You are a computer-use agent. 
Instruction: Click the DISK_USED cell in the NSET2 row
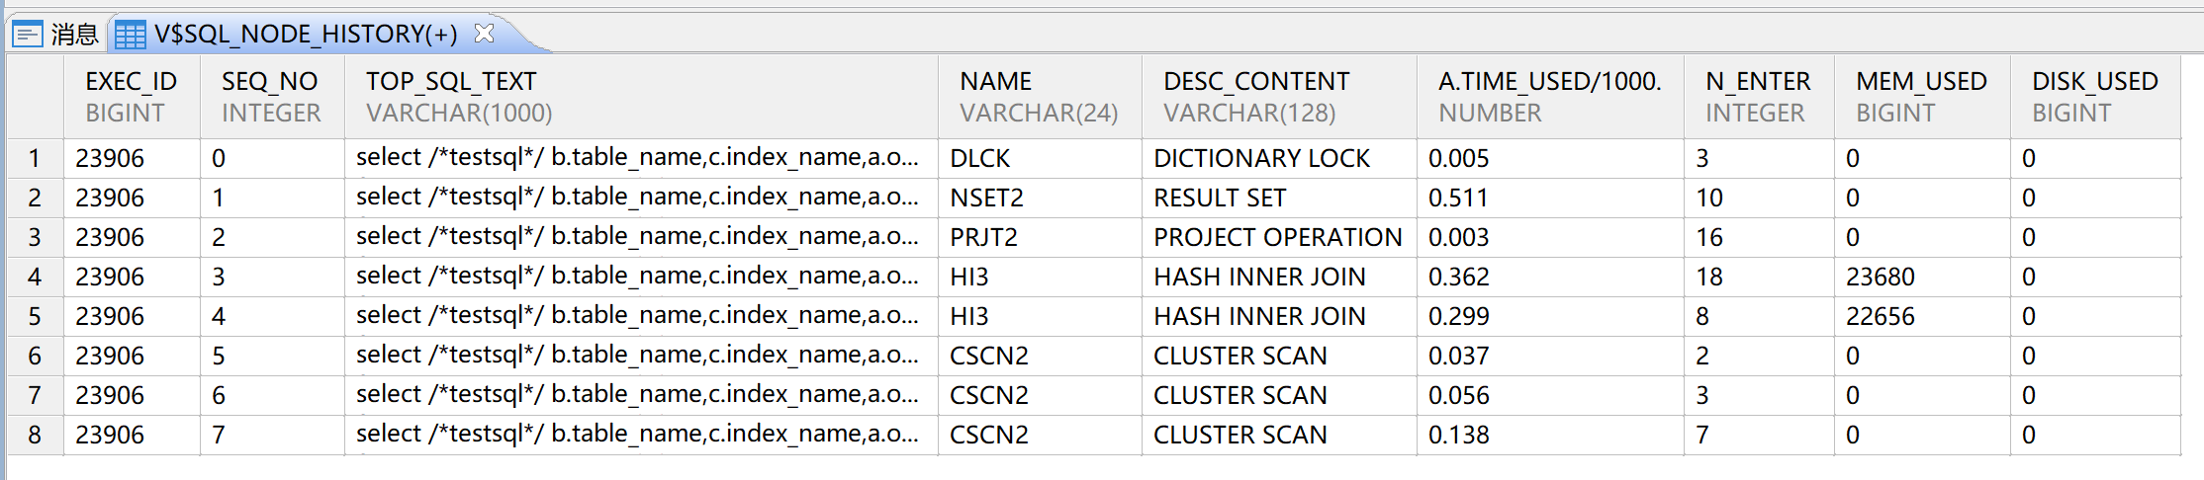(2095, 198)
